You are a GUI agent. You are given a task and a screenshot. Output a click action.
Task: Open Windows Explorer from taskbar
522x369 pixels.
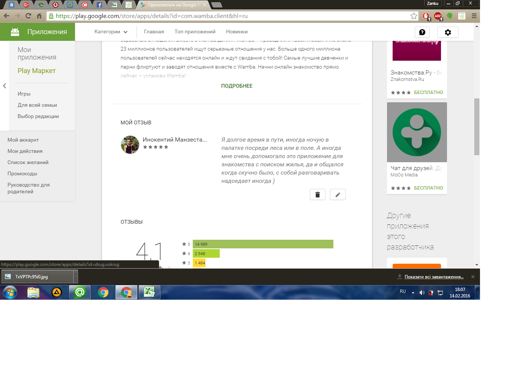coord(33,292)
